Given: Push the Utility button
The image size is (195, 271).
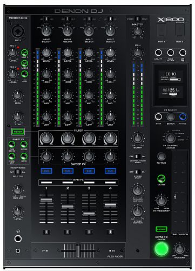Looking at the screenshot, I should tap(158, 53).
